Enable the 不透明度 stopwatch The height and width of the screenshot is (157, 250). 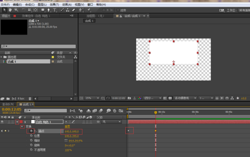[31, 150]
